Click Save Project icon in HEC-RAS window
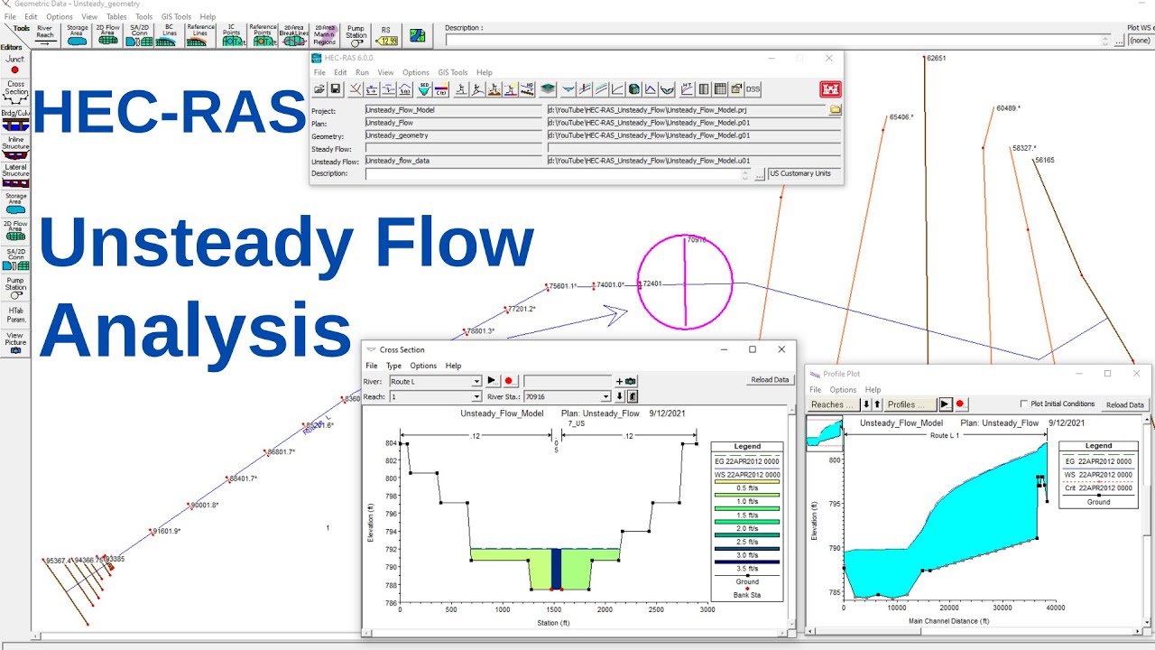Image resolution: width=1155 pixels, height=650 pixels. pos(336,89)
